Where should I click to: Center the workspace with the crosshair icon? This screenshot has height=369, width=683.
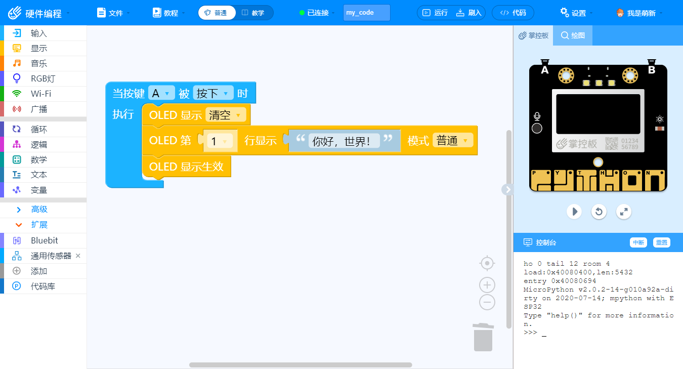(x=487, y=263)
